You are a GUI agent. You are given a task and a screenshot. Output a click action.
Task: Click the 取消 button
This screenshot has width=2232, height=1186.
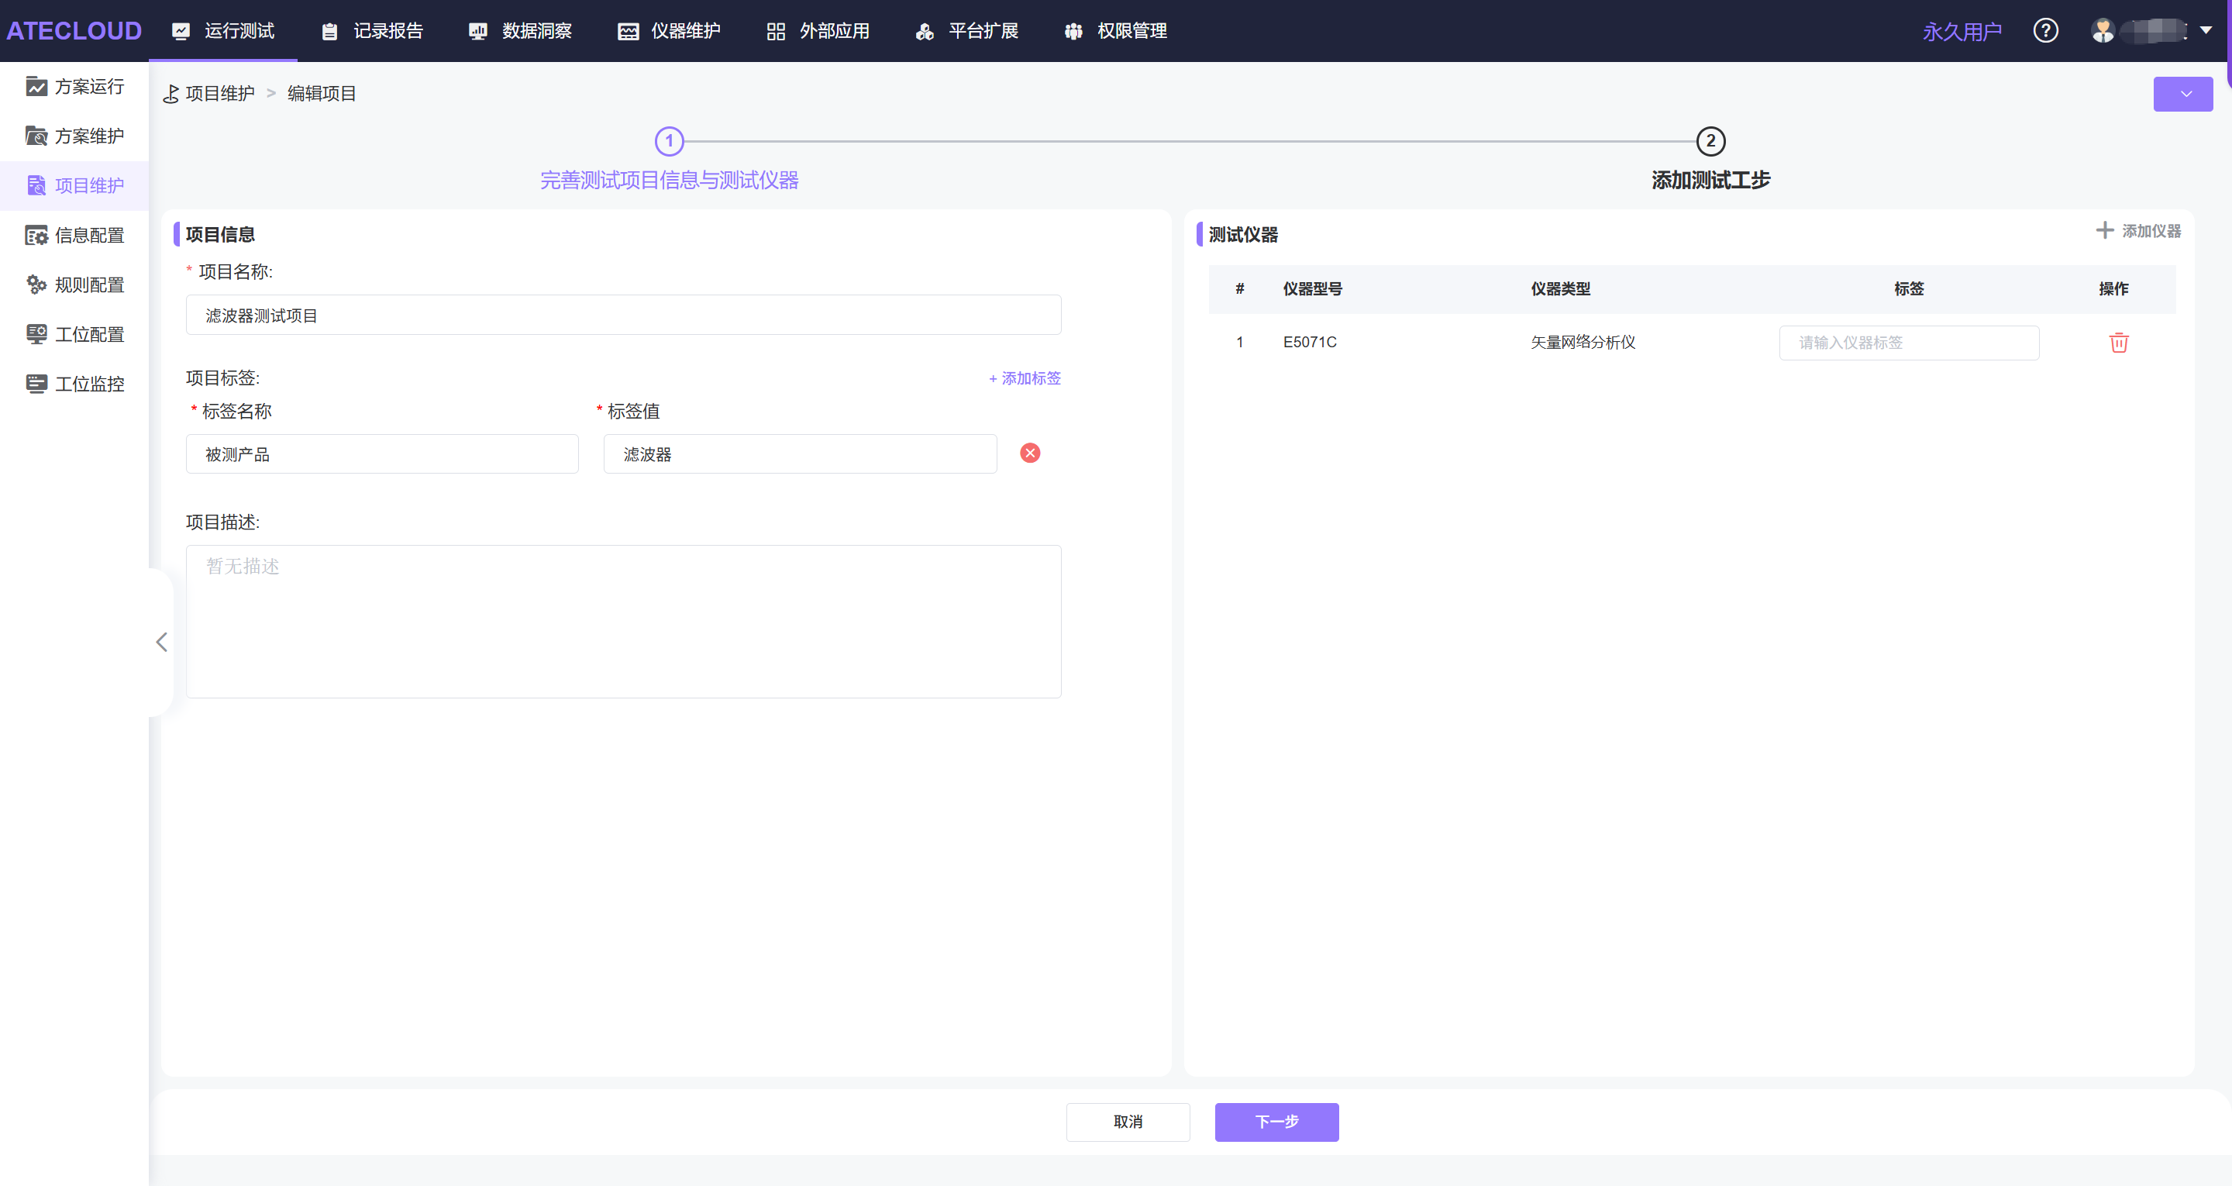tap(1126, 1121)
